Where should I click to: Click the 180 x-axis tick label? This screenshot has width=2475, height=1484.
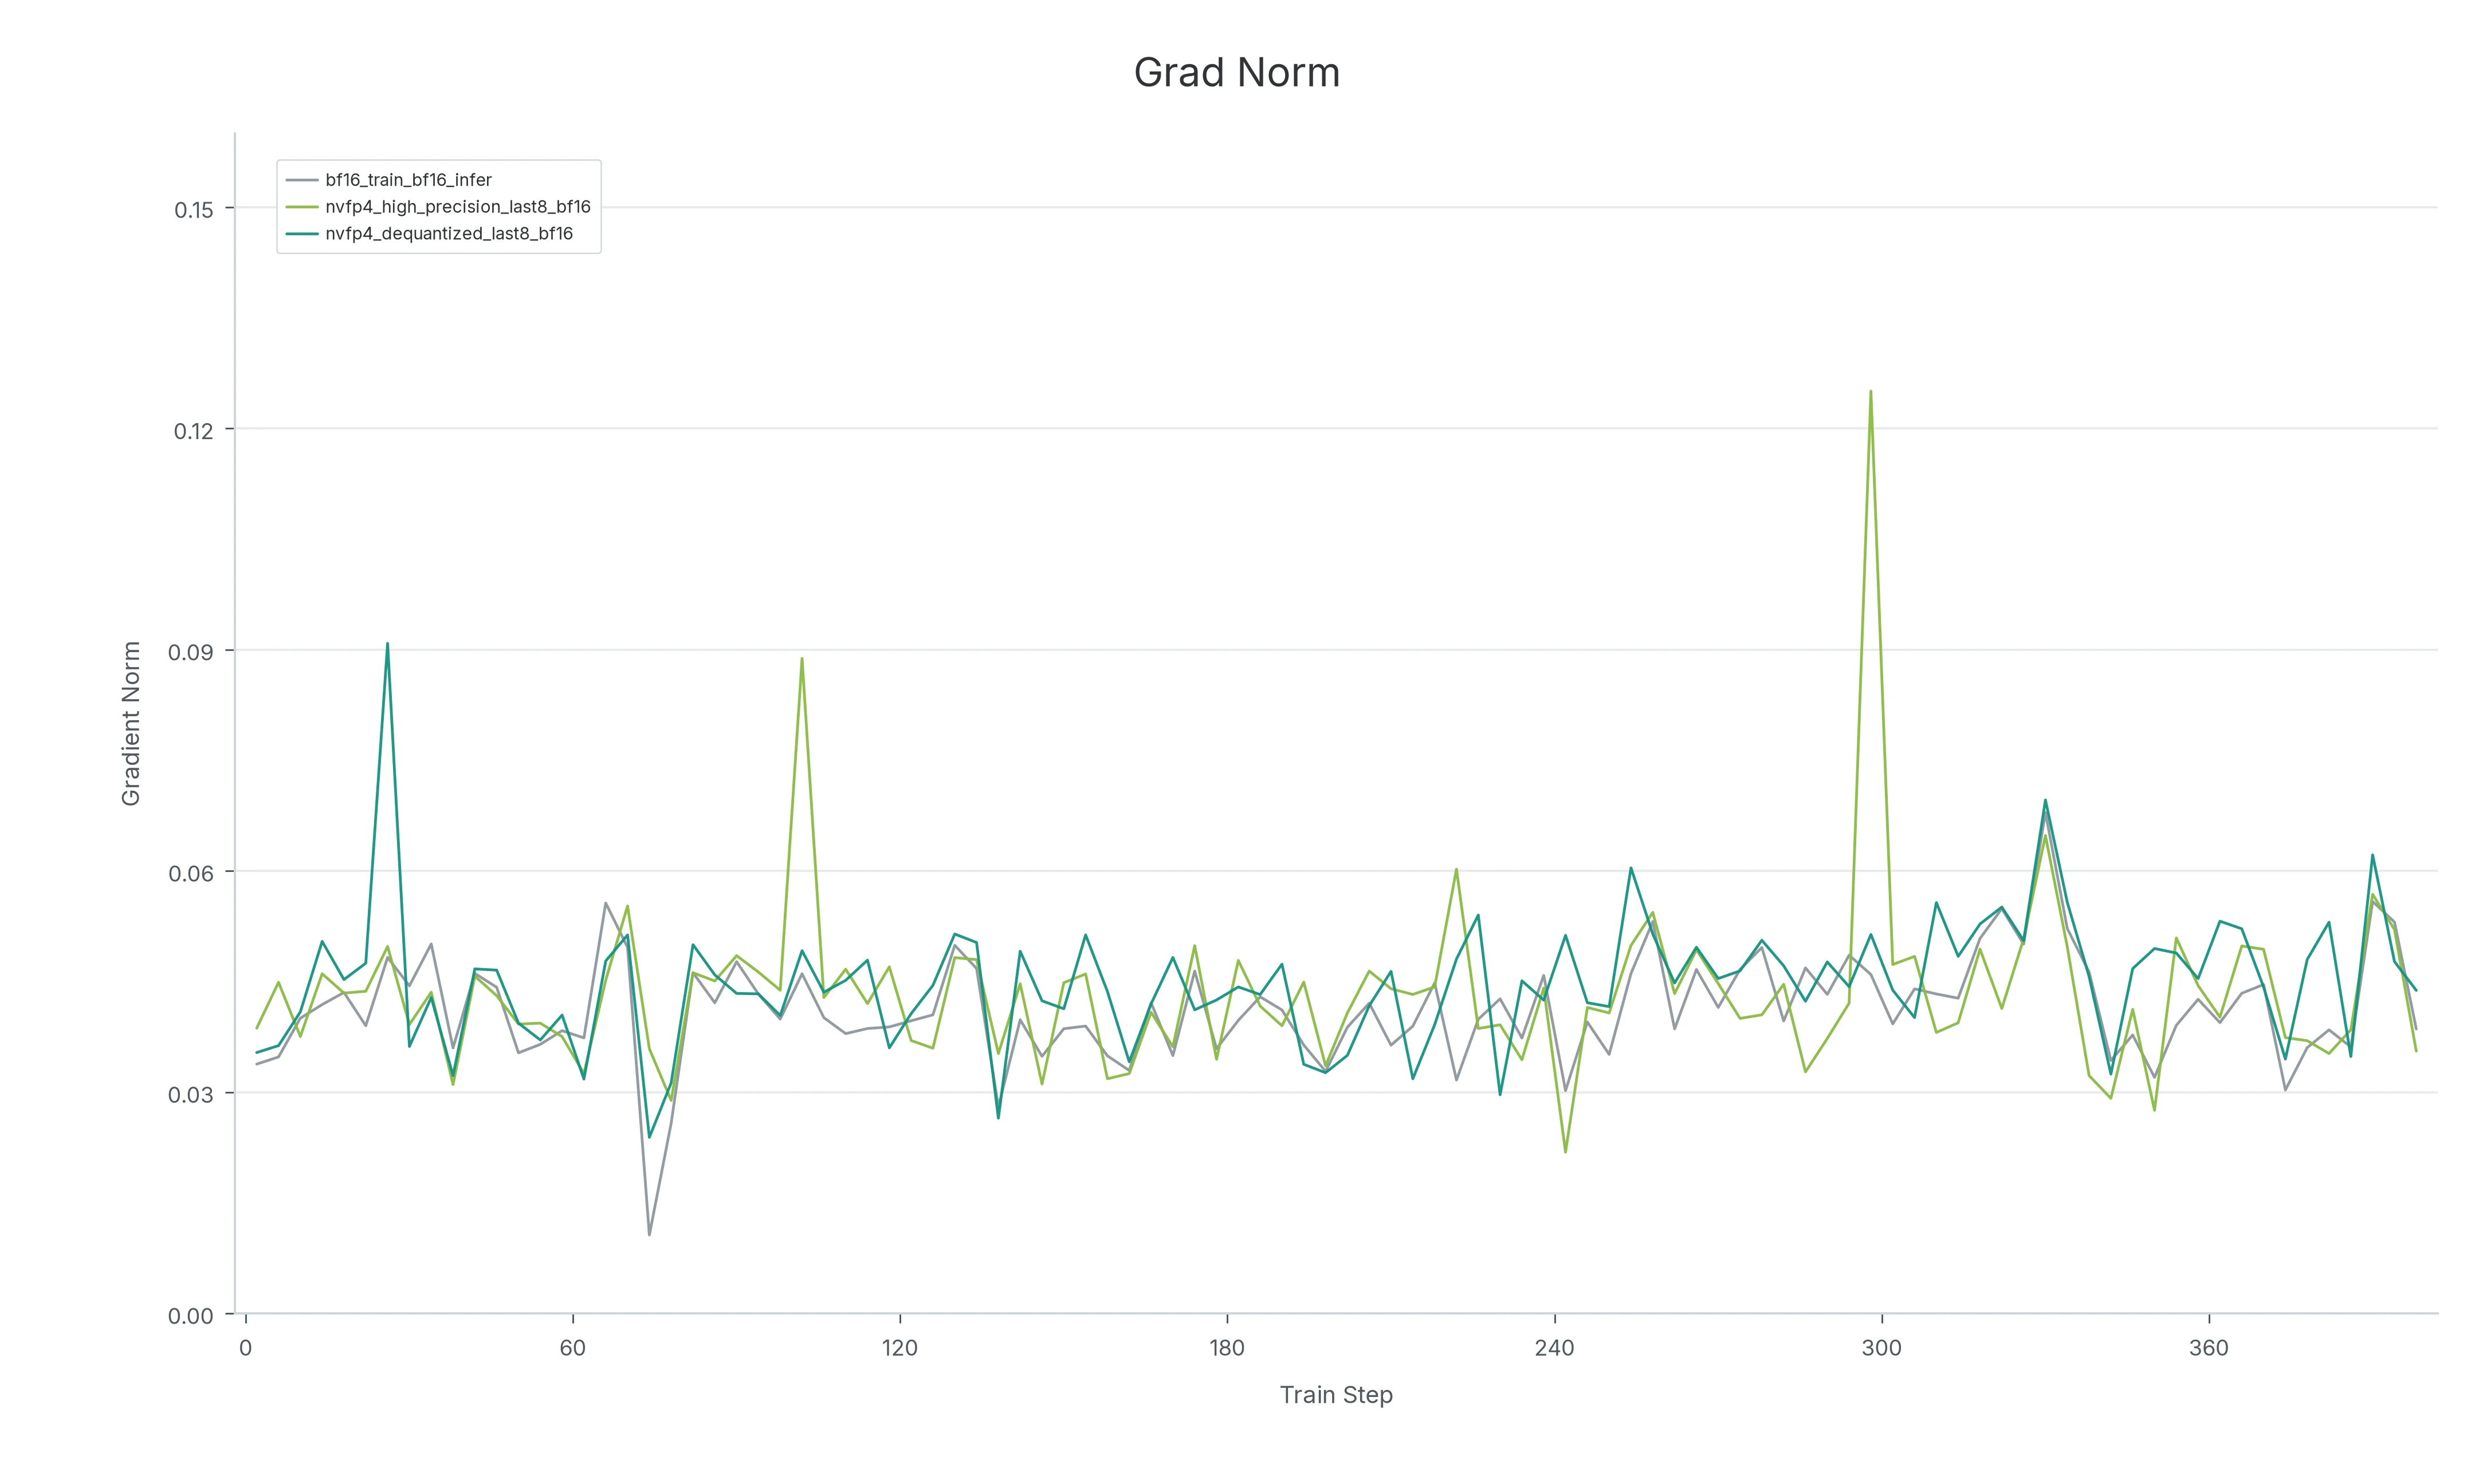[1228, 1348]
